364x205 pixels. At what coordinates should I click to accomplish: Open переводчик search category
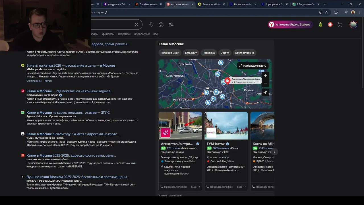click(142, 34)
